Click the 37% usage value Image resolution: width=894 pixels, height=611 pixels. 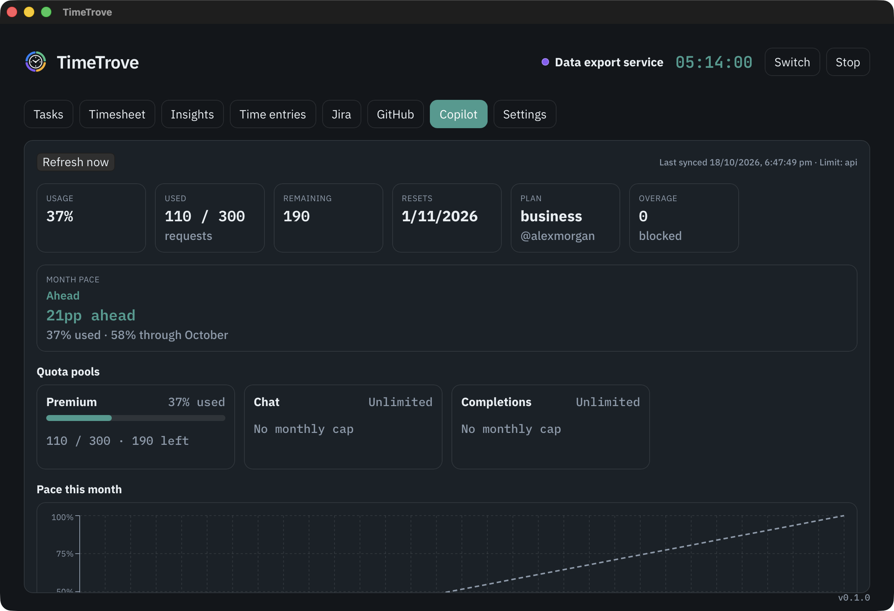click(x=60, y=216)
